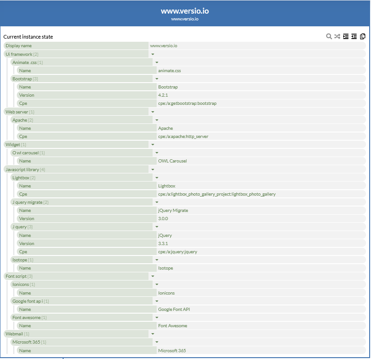
Task: Select the Web server tree label
Action: pos(17,112)
